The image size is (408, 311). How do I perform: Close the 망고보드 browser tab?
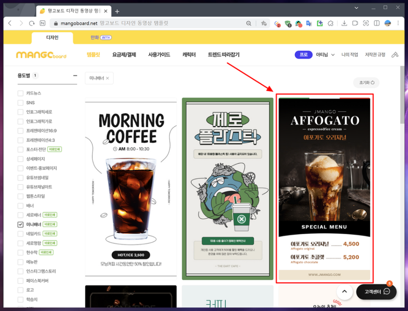(106, 11)
